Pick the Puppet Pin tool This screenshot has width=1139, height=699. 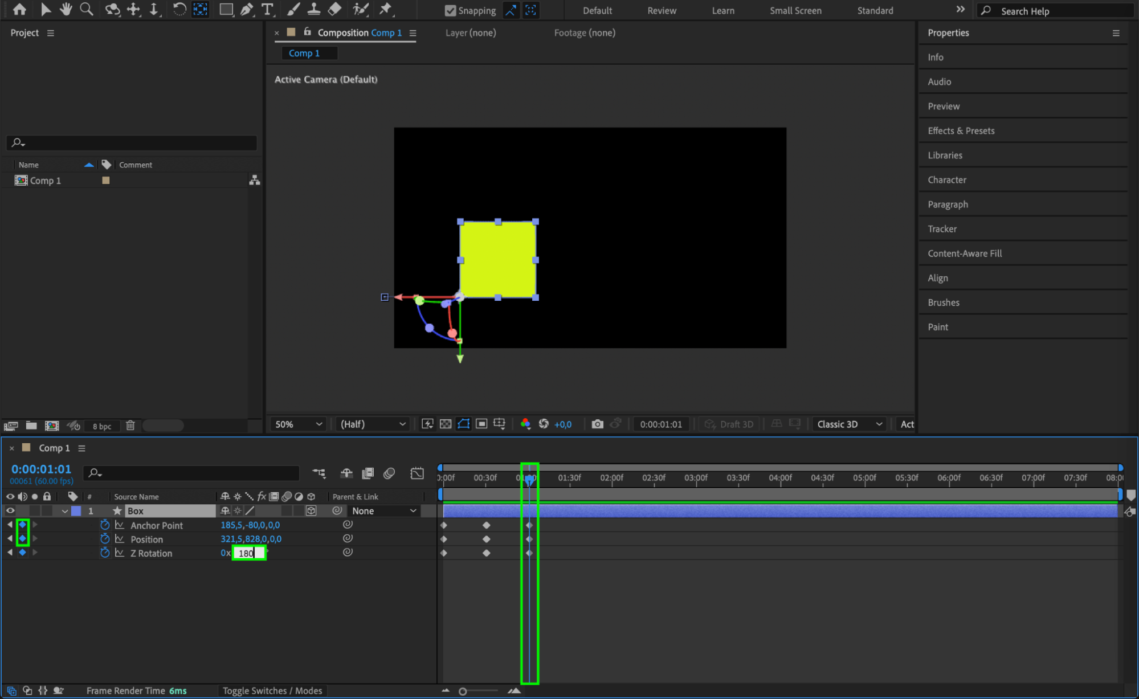[386, 10]
